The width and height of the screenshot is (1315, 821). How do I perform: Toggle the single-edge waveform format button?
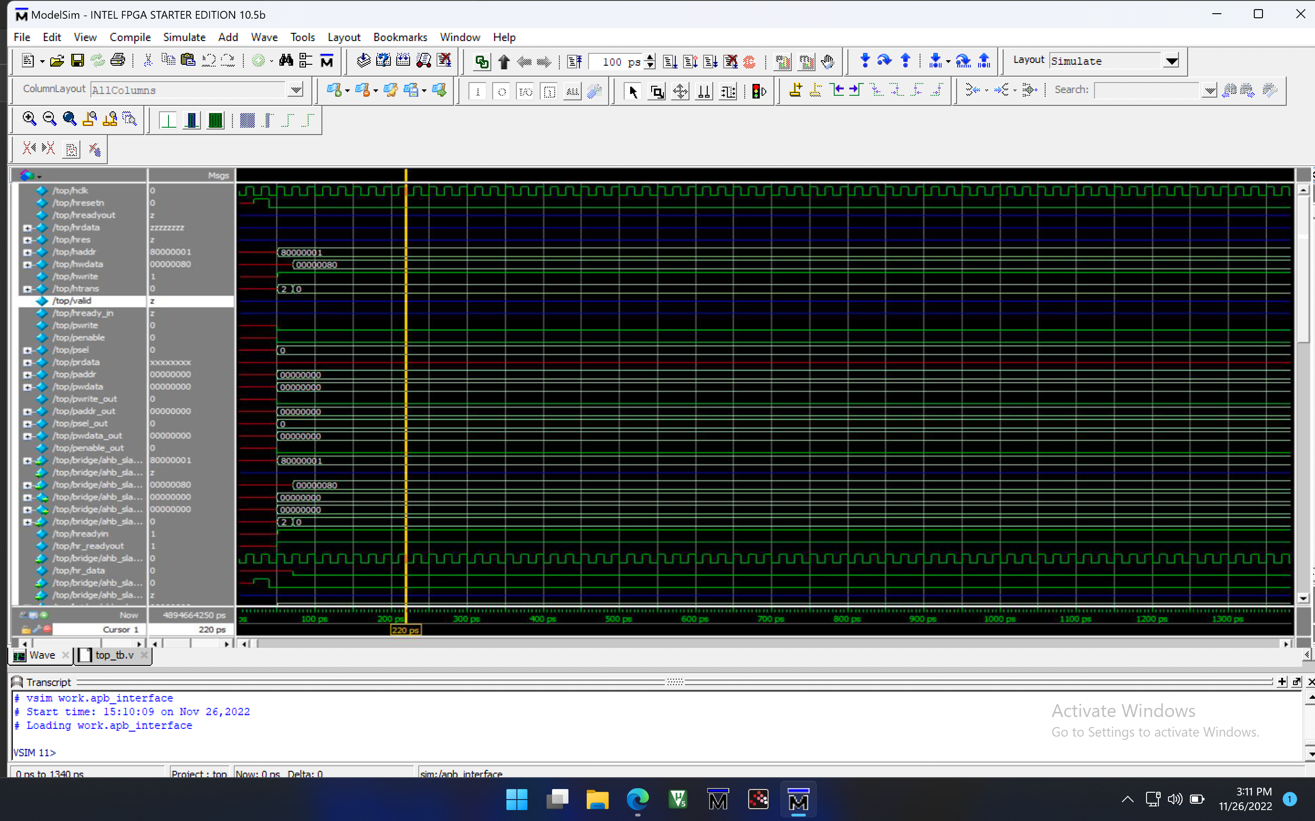click(x=168, y=120)
